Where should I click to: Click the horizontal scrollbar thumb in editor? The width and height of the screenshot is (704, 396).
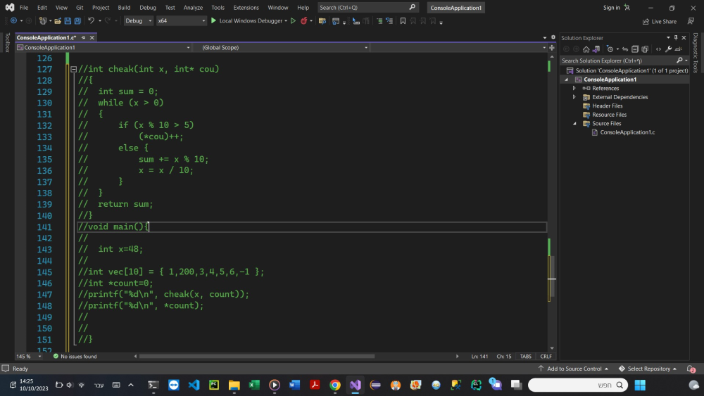click(x=257, y=357)
